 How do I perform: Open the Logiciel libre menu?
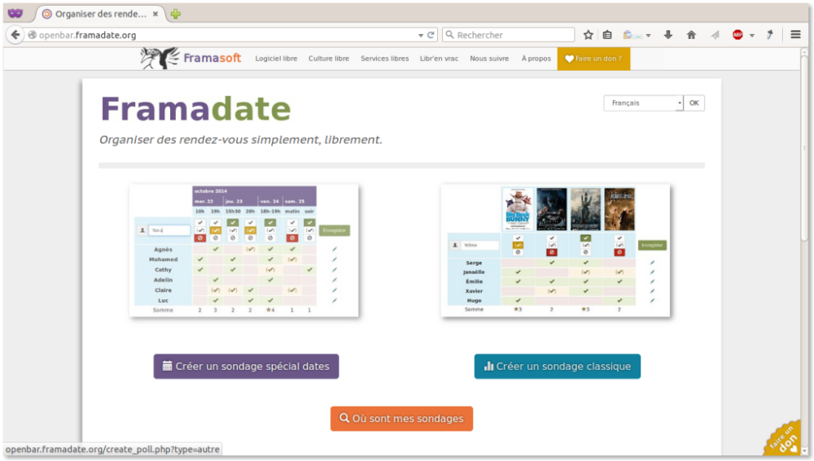(x=276, y=59)
